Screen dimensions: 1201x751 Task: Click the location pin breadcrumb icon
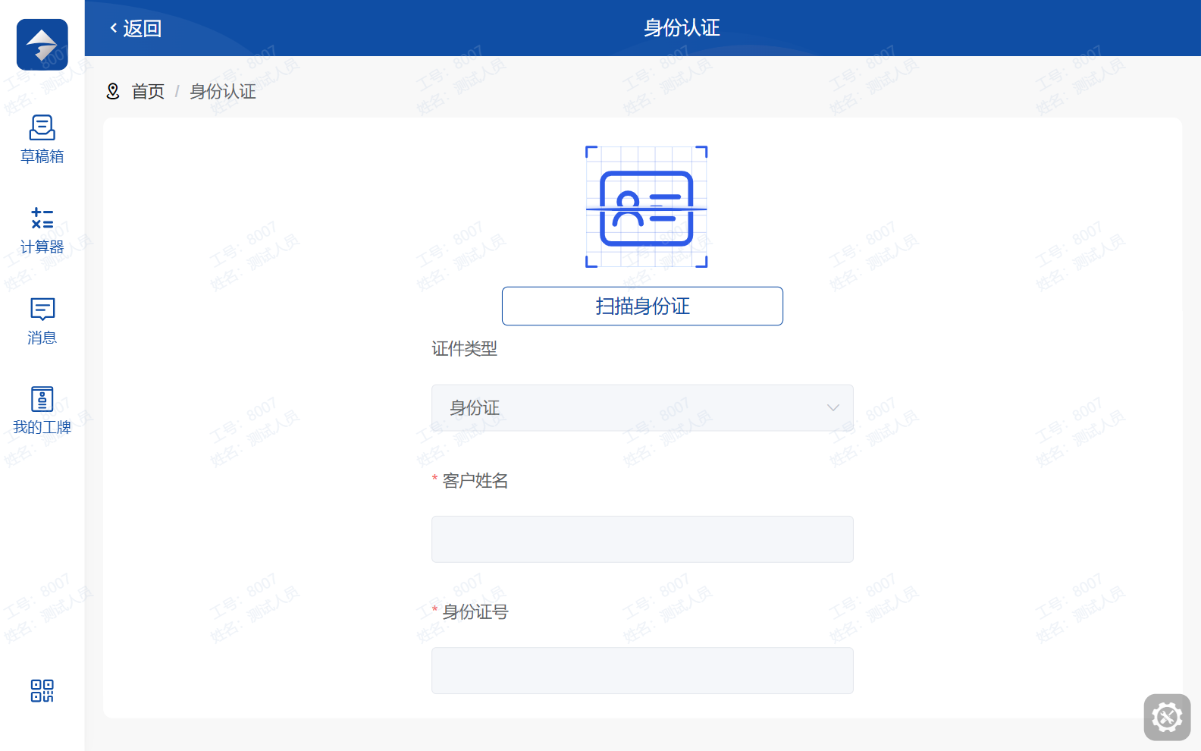(x=113, y=91)
